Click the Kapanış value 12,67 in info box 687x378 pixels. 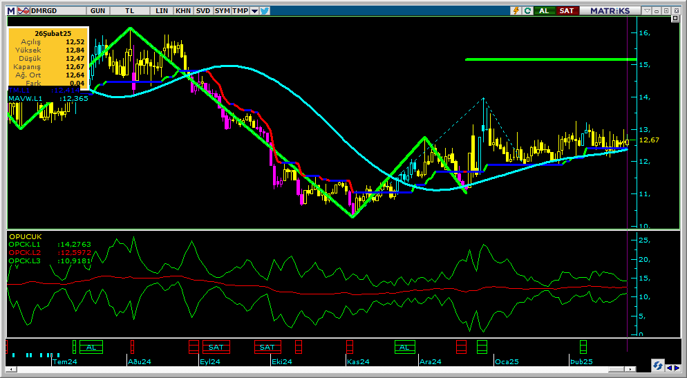click(75, 66)
